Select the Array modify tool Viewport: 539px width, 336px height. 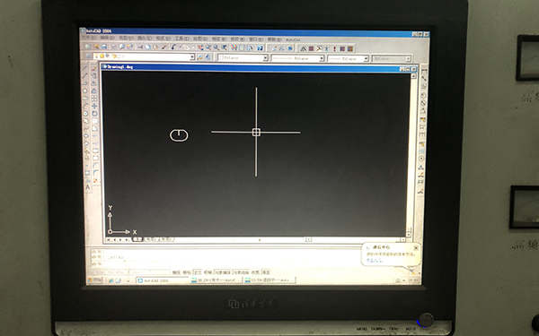coord(94,99)
